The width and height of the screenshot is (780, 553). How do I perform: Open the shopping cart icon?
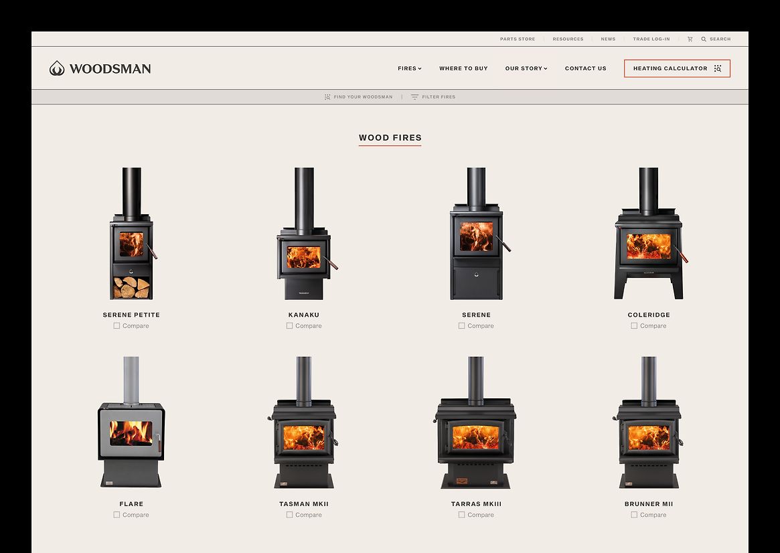point(690,39)
